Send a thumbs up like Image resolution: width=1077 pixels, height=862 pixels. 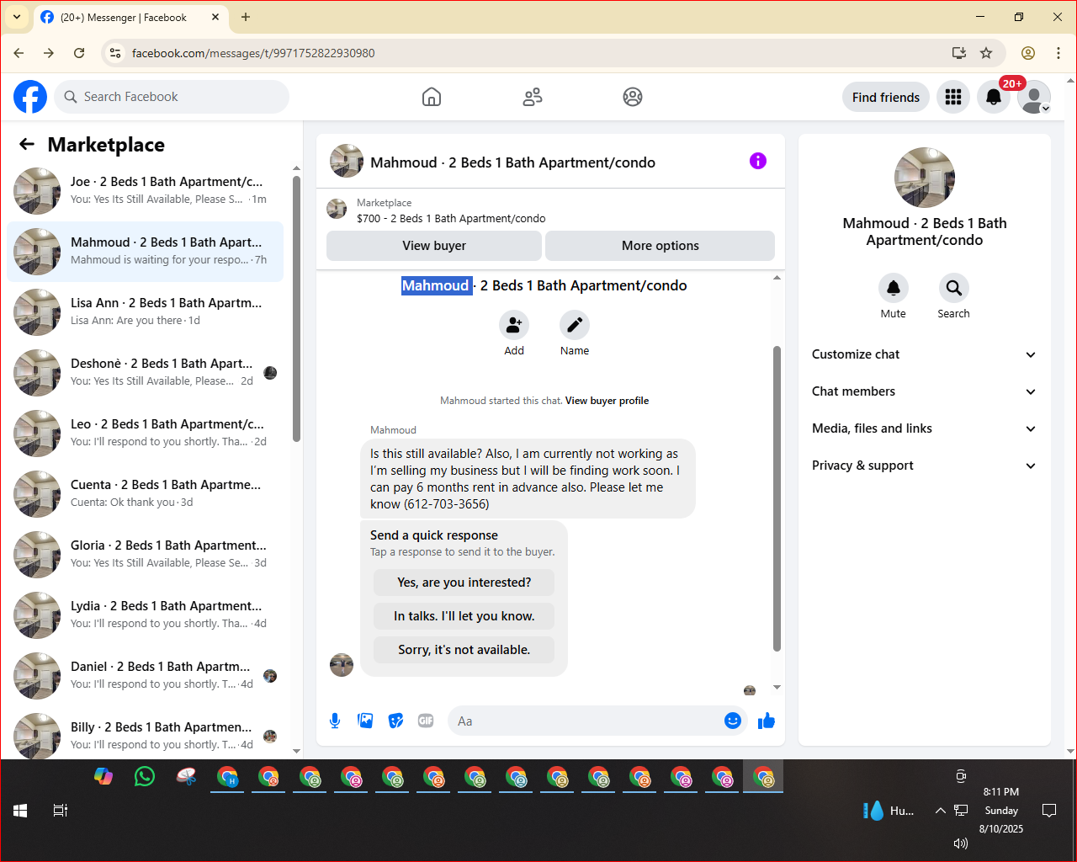(x=767, y=721)
